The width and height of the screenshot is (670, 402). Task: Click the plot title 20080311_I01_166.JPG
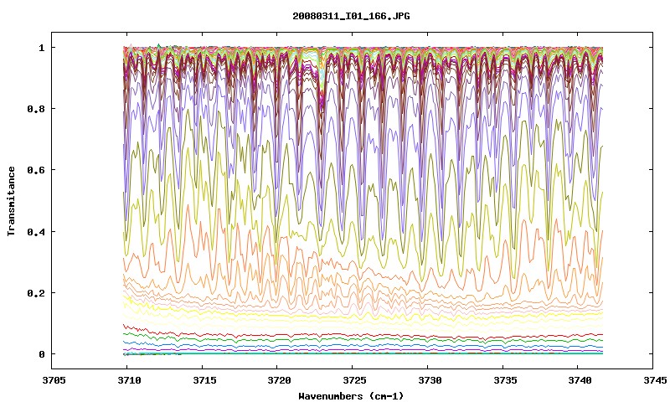point(351,16)
